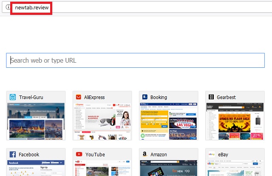Image resolution: width=272 pixels, height=176 pixels.
Task: Open the Amazon tile title
Action: point(159,154)
